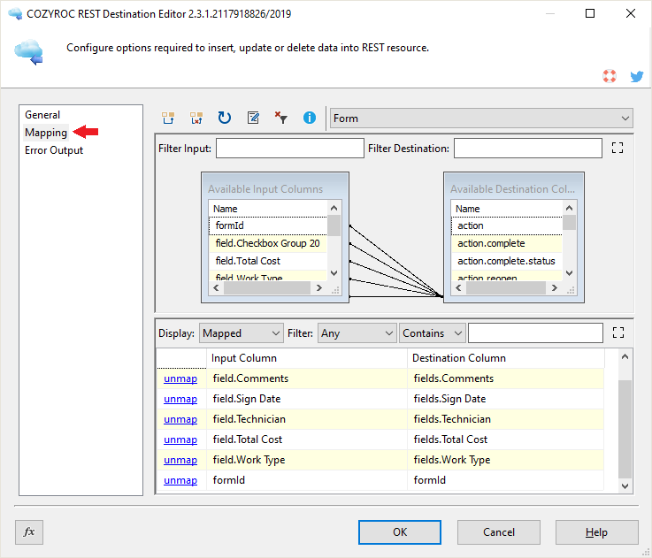Click the up arrow in the input columns list scrollbar
Viewport: 652px width, 558px height.
pos(334,208)
